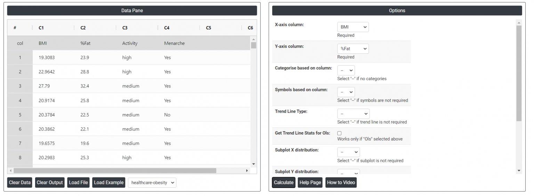Open the Y-axis column dropdown

pos(353,49)
